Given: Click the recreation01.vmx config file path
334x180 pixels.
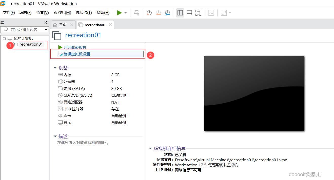Looking at the screenshot, I should coord(231,160).
